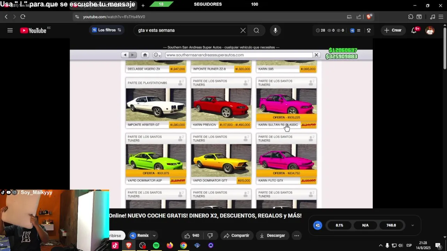The image size is (447, 251).
Task: Expand the Los filtros options
Action: pos(119,30)
